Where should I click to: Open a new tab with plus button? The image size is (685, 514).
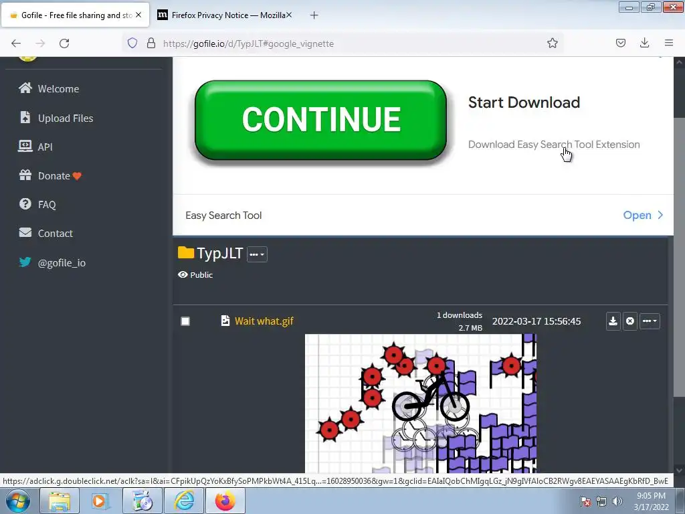[x=314, y=15]
